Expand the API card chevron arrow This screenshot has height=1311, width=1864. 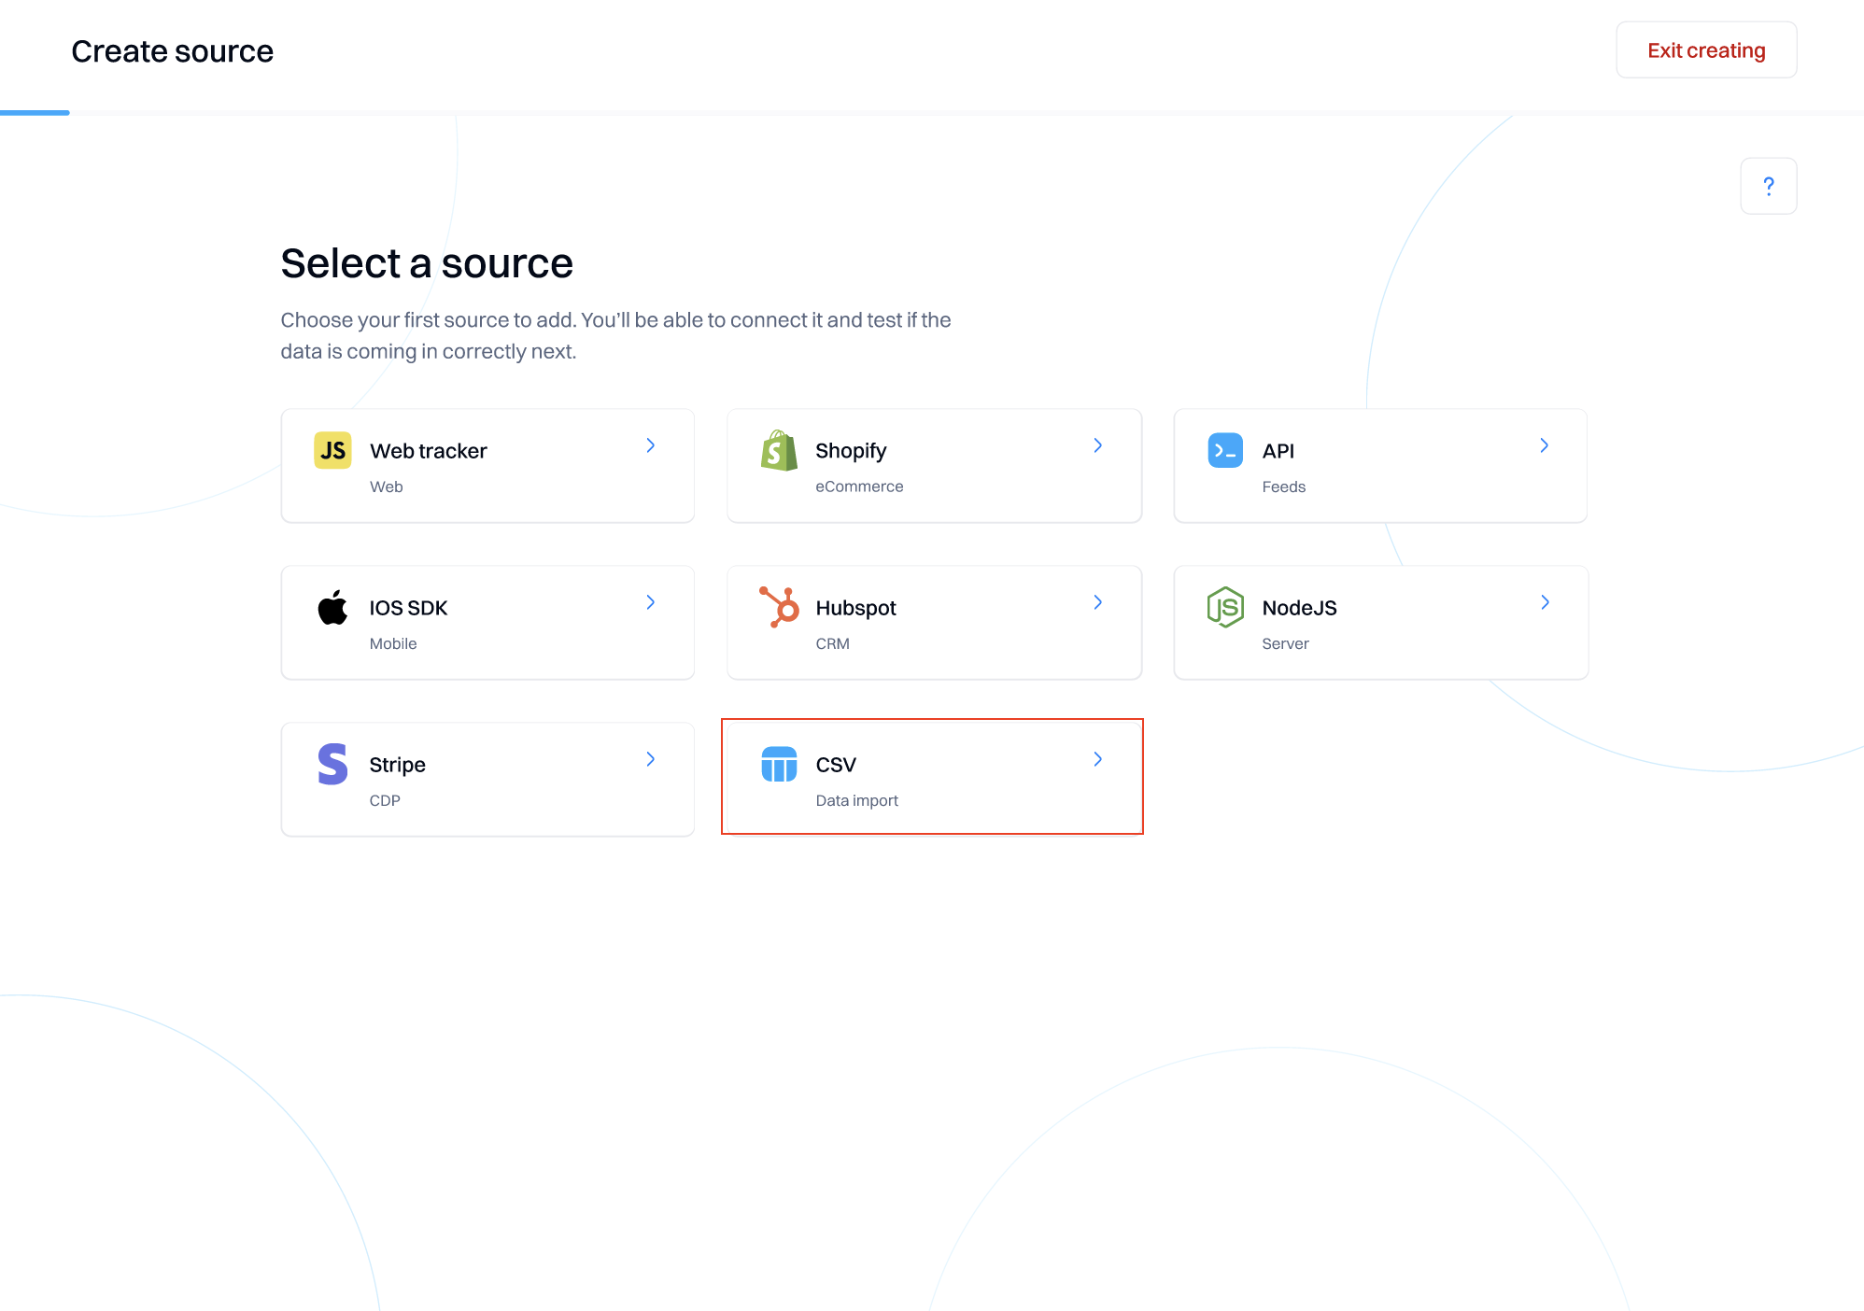[1545, 445]
